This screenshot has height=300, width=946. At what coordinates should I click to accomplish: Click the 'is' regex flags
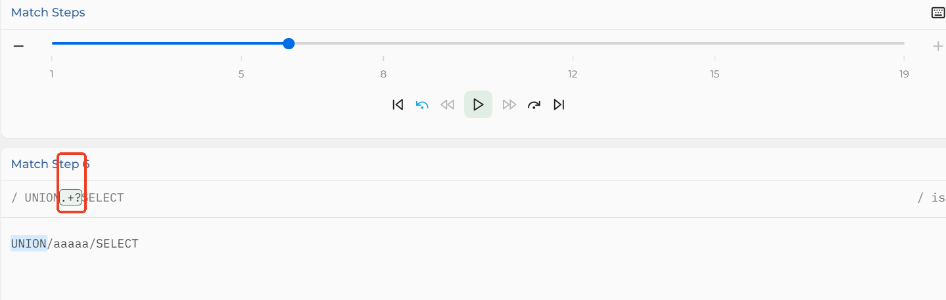coord(938,198)
